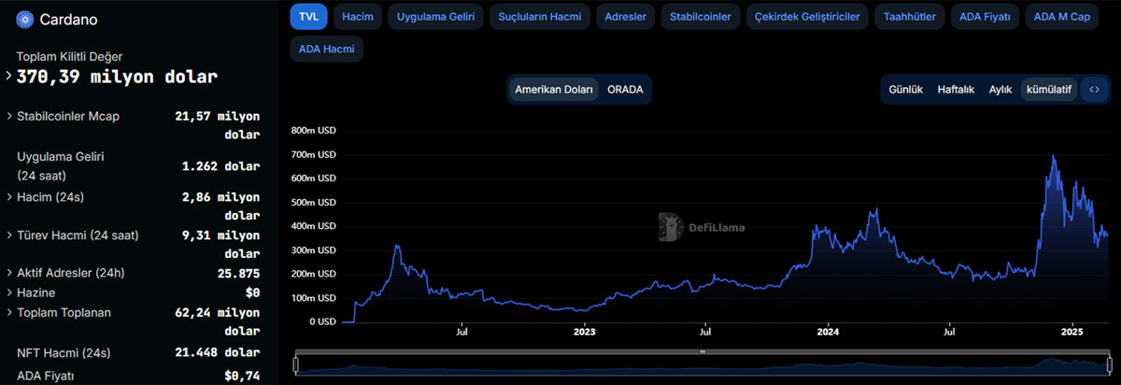
Task: Toggle the Suçluların Hacmi chart option
Action: pyautogui.click(x=540, y=17)
